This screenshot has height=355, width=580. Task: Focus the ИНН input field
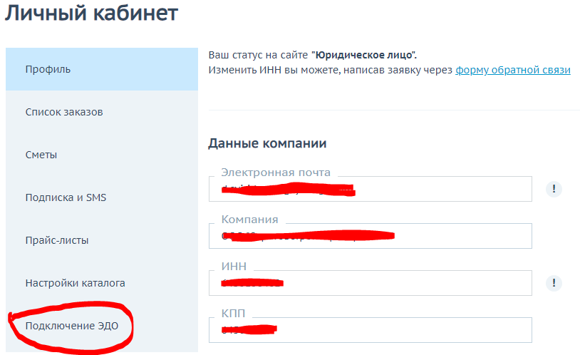tap(371, 283)
